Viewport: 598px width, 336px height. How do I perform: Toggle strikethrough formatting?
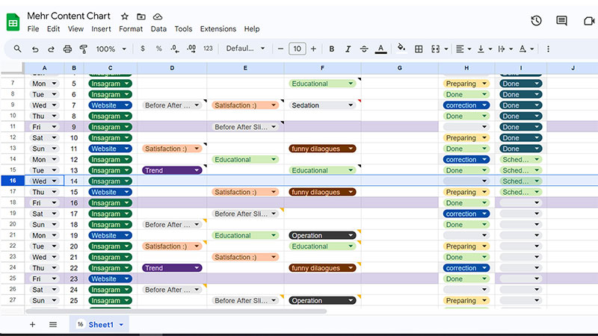tap(364, 49)
